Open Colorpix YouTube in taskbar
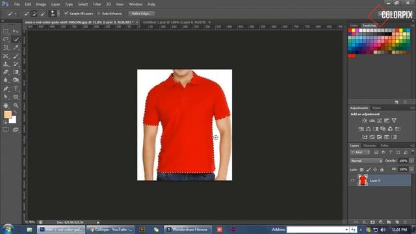 tap(111, 229)
